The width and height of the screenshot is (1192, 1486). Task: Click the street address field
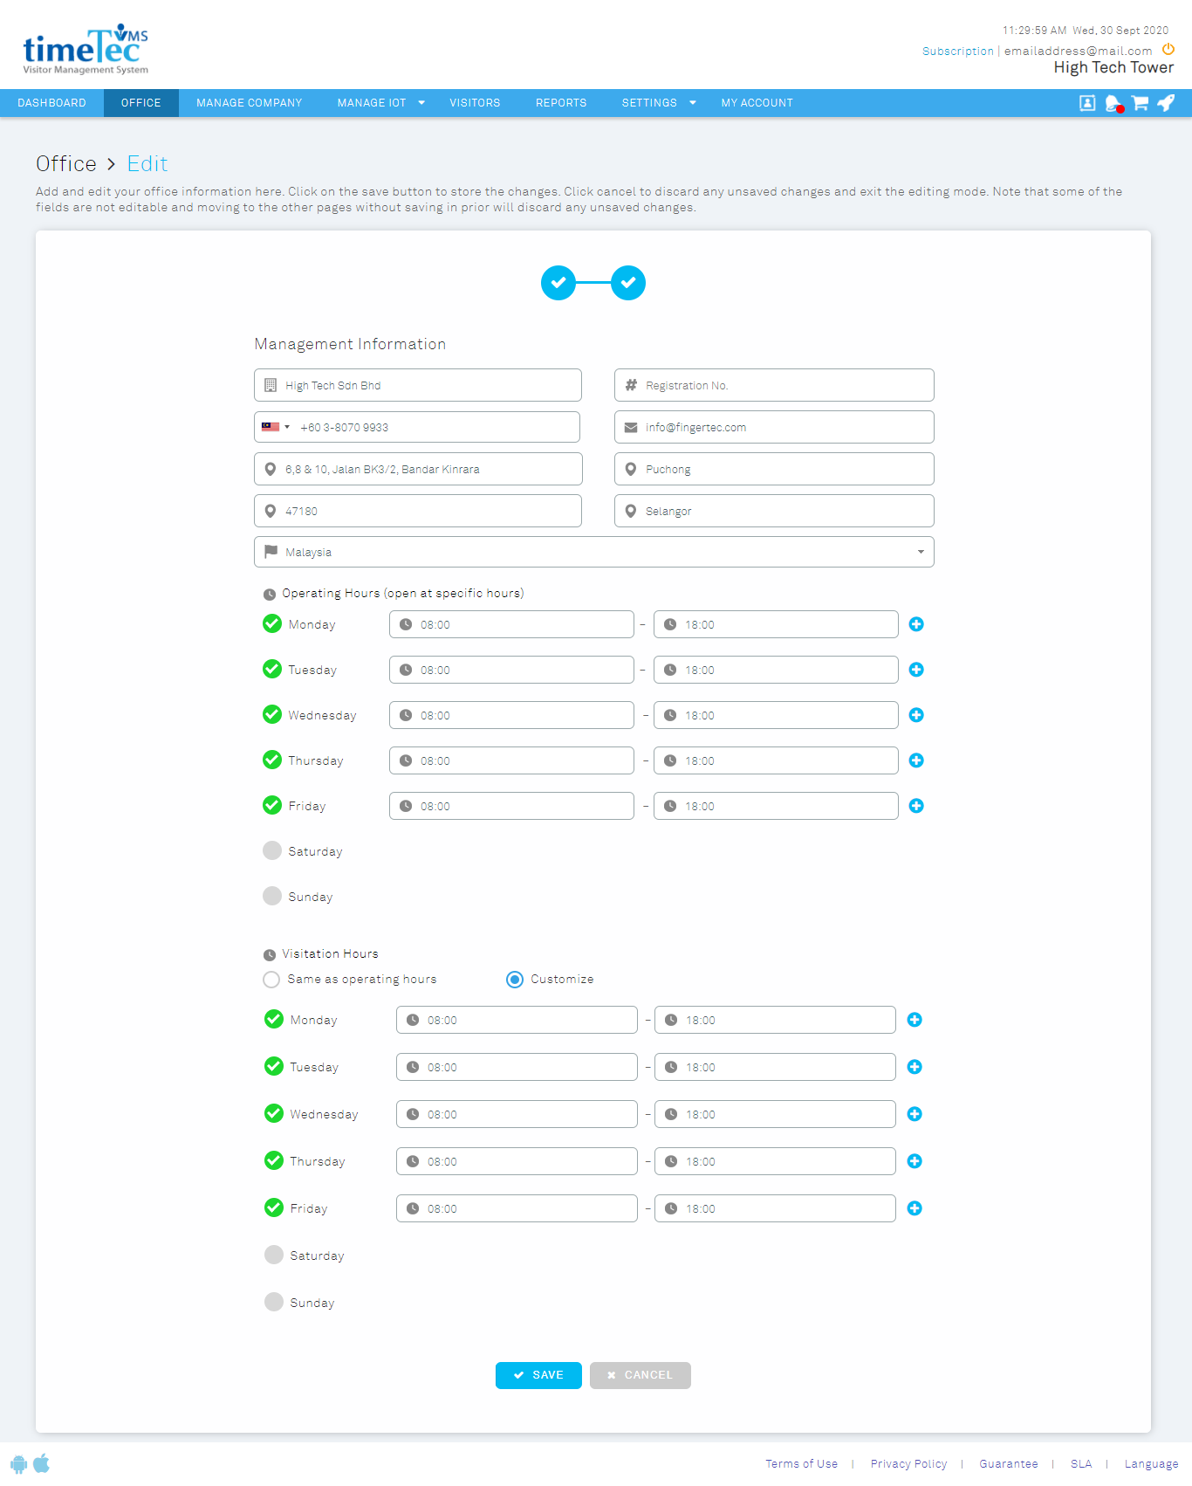click(x=418, y=469)
